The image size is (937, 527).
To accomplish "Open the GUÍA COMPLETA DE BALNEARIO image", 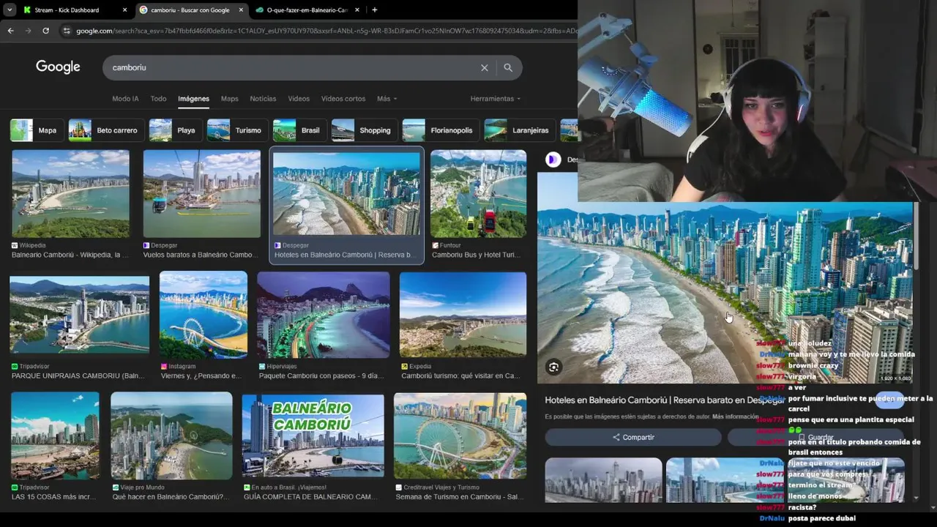I will pyautogui.click(x=313, y=437).
